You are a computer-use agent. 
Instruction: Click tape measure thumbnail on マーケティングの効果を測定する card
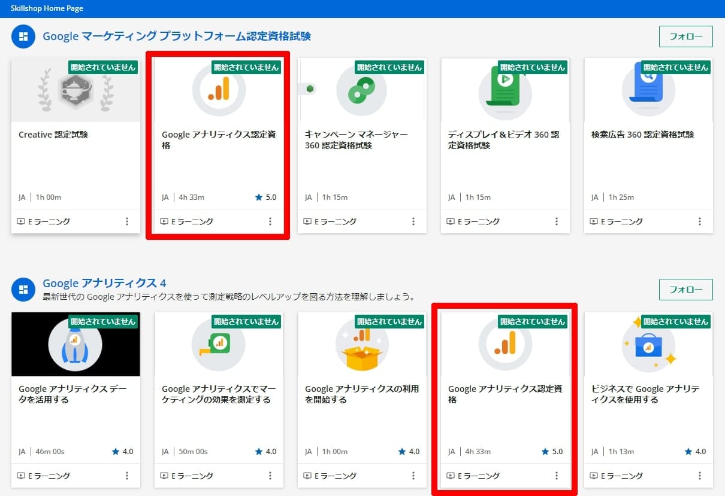(219, 344)
